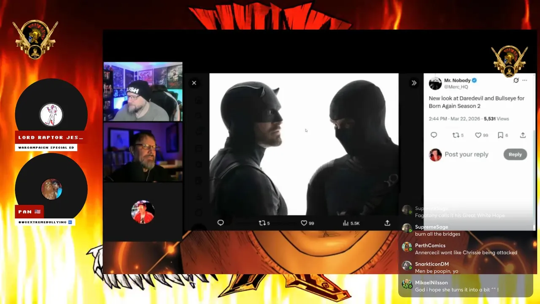Click the reply bubble icon in tweet panel
This screenshot has height=304, width=540.
tap(434, 135)
